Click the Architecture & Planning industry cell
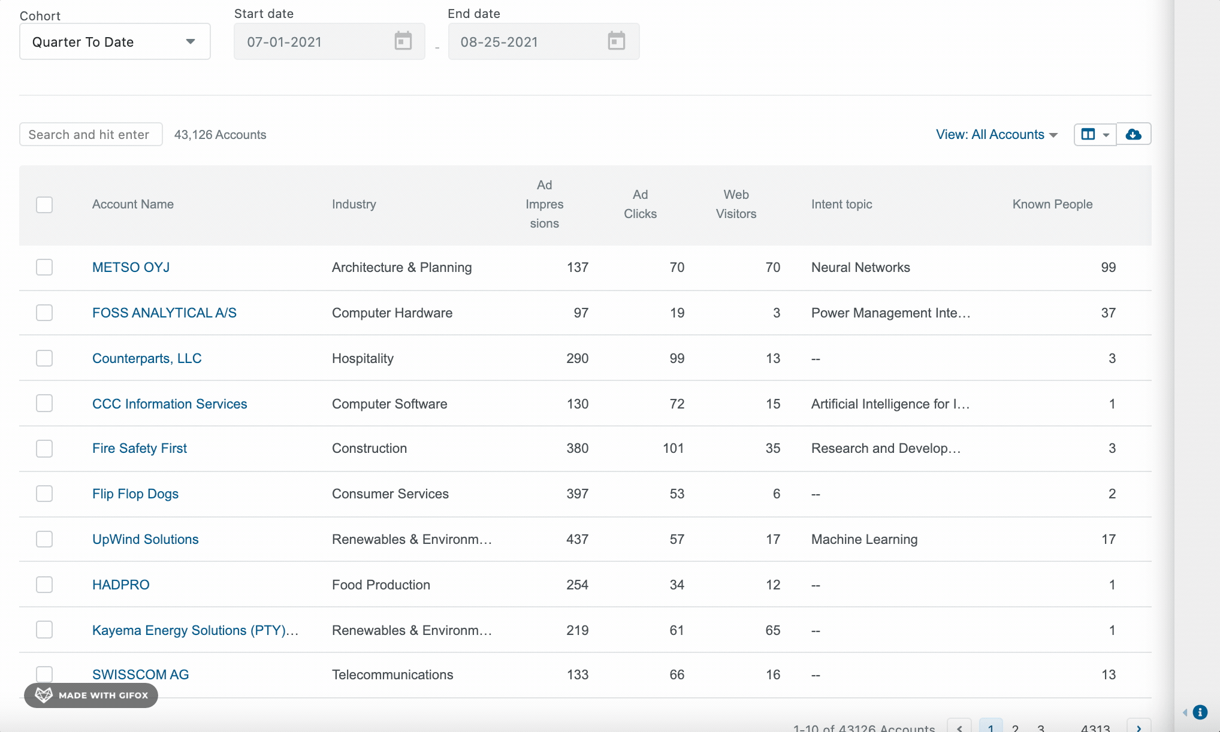Screen dimensions: 1220x732 (x=402, y=267)
